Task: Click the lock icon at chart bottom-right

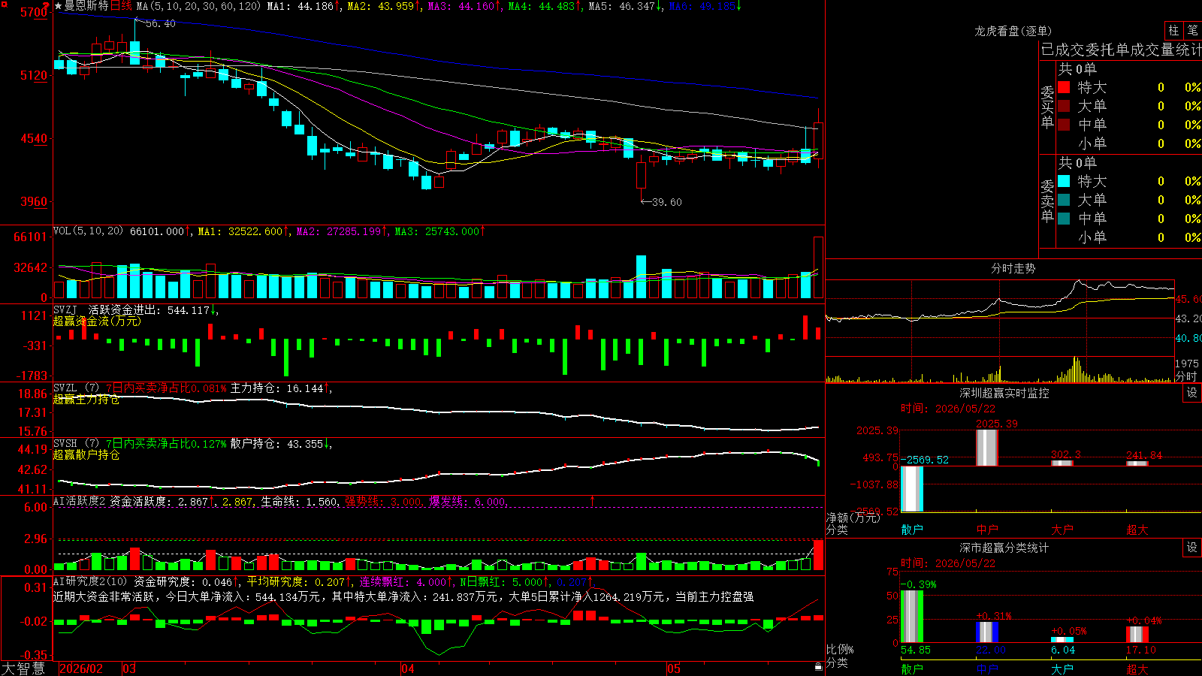Action: [x=818, y=666]
